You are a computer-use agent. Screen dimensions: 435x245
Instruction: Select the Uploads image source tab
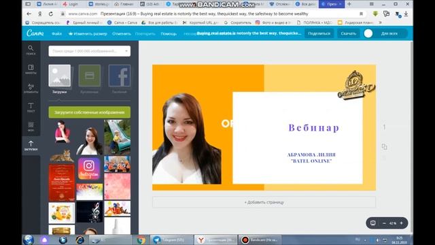tap(60, 79)
